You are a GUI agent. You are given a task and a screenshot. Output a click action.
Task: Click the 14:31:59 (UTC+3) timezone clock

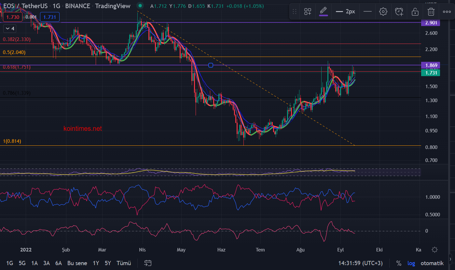(360, 263)
